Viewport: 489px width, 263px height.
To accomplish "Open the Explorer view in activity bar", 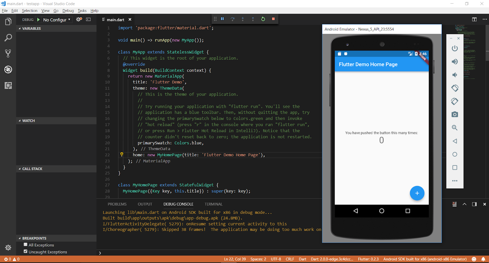I will (8, 22).
